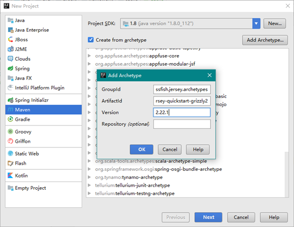The width and height of the screenshot is (294, 227).
Task: Expand spring-osgi-bundle-archetype node
Action: pyautogui.click(x=89, y=169)
